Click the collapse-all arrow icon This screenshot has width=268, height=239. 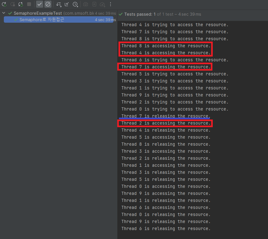[67, 4]
